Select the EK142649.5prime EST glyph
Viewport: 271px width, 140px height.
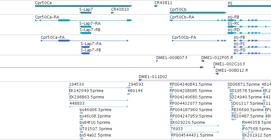[70, 94]
